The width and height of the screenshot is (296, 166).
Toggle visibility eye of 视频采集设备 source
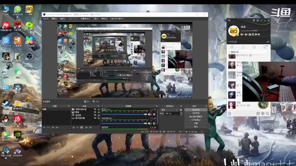click(95, 109)
